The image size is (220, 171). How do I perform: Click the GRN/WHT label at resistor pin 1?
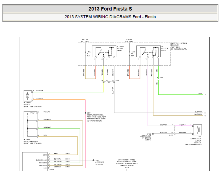pyautogui.click(x=47, y=127)
